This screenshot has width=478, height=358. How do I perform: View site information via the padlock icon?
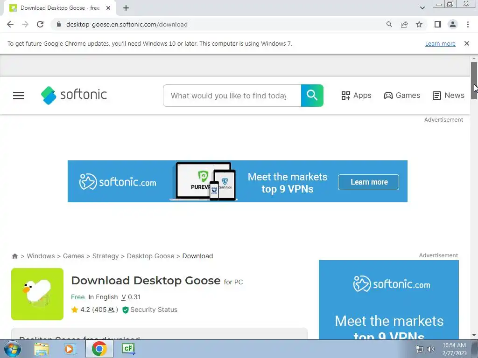coord(59,24)
